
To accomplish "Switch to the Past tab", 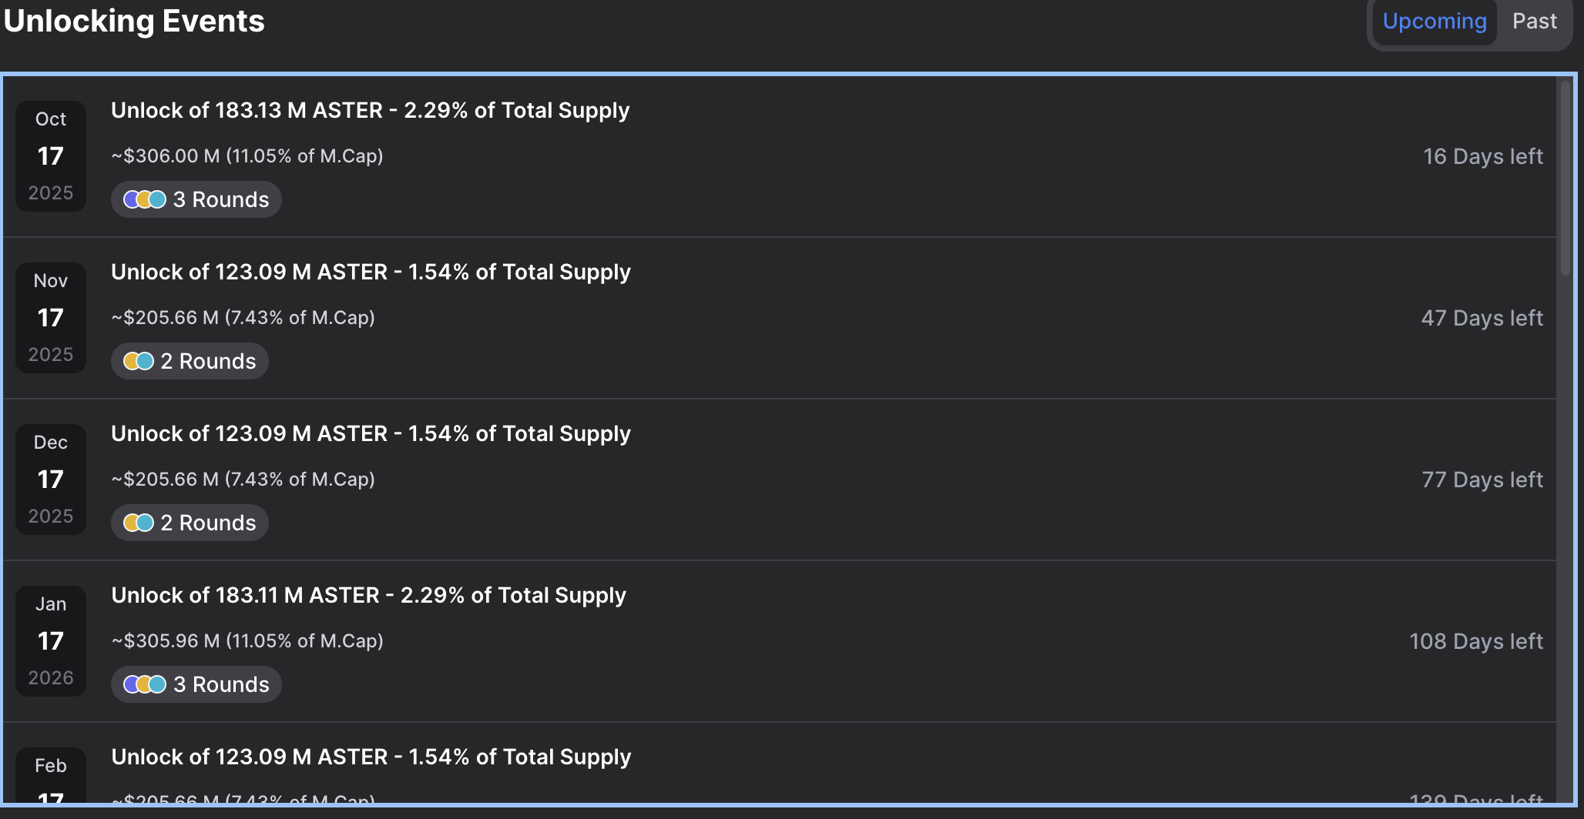I will pyautogui.click(x=1534, y=22).
